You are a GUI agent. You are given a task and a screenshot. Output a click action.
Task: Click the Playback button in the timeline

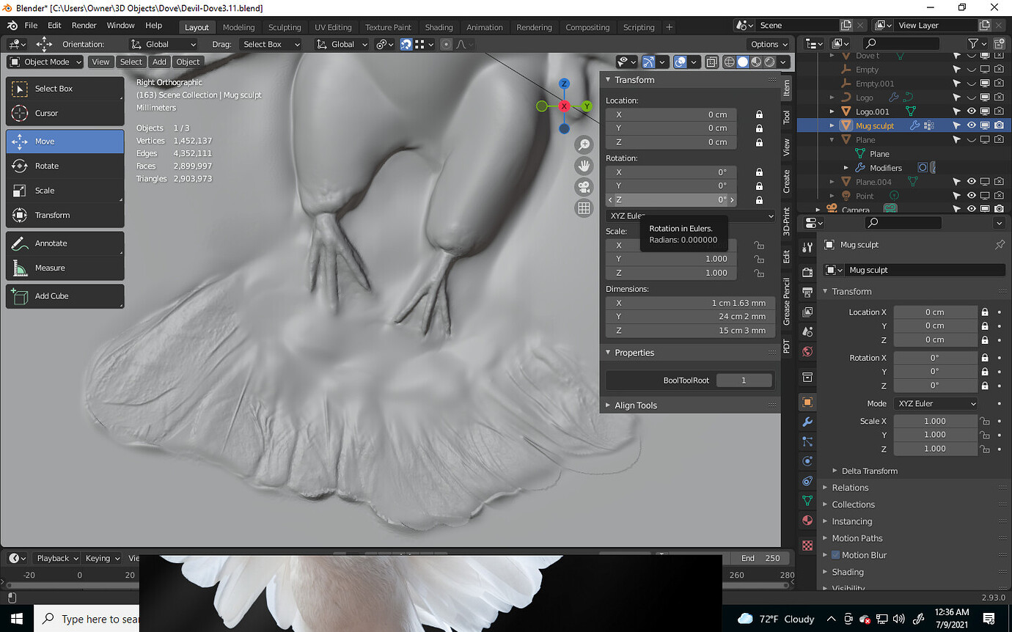pyautogui.click(x=56, y=558)
